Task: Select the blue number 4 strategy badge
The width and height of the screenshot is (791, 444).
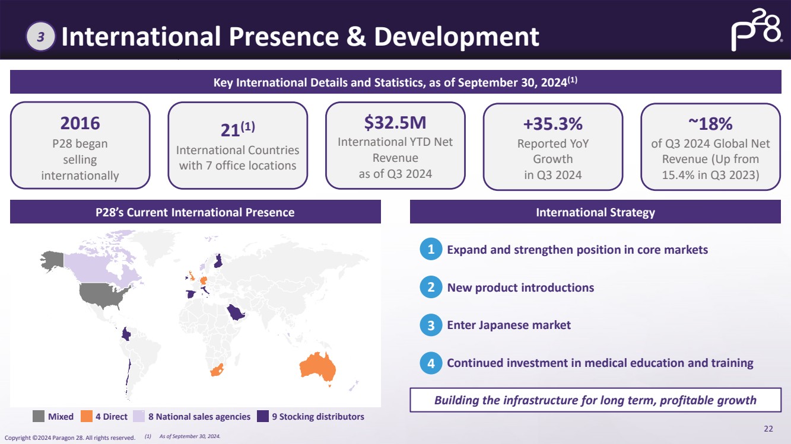Action: [x=431, y=363]
